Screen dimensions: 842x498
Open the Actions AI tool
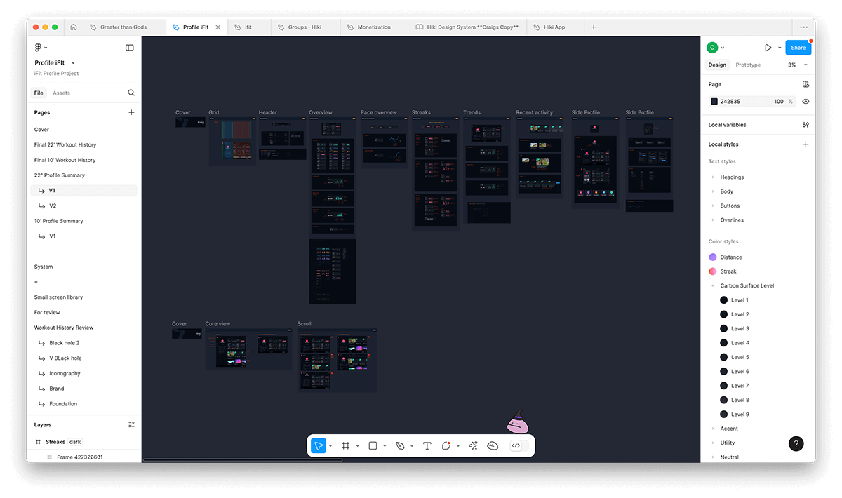coord(473,445)
